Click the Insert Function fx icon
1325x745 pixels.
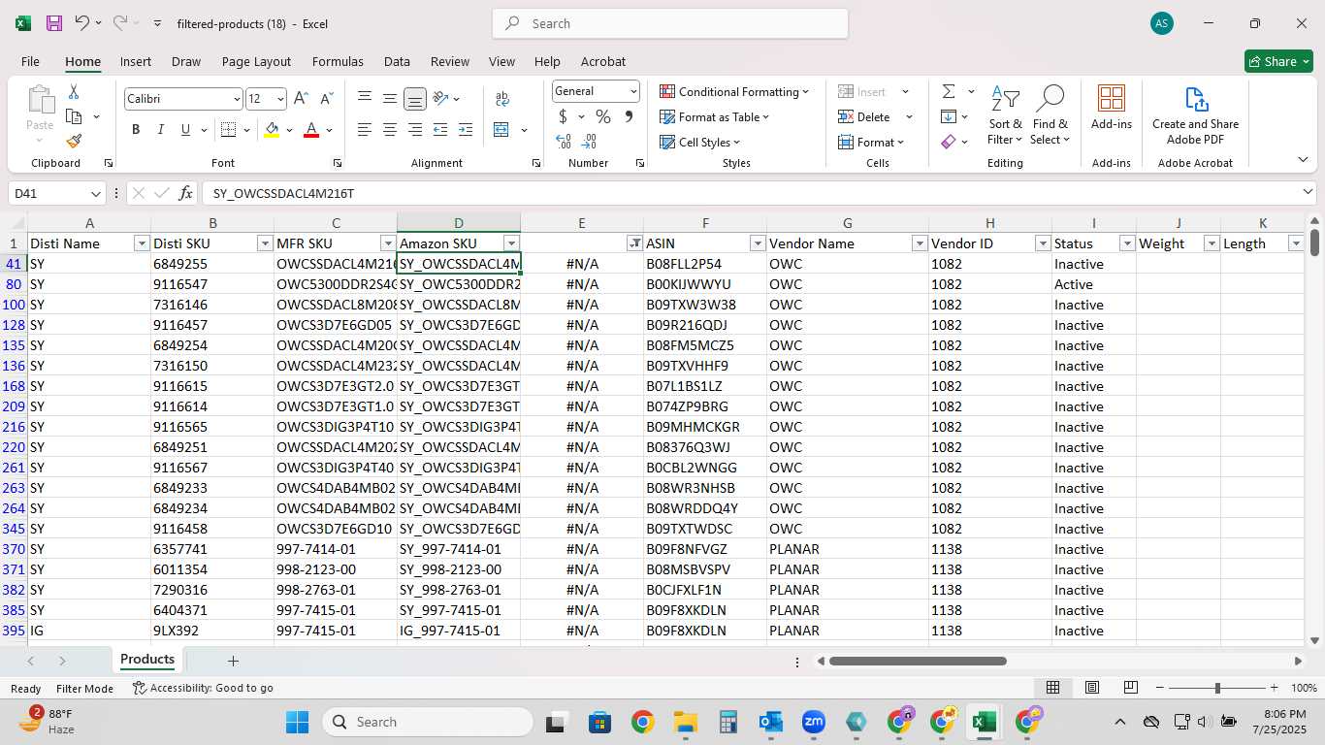(186, 193)
